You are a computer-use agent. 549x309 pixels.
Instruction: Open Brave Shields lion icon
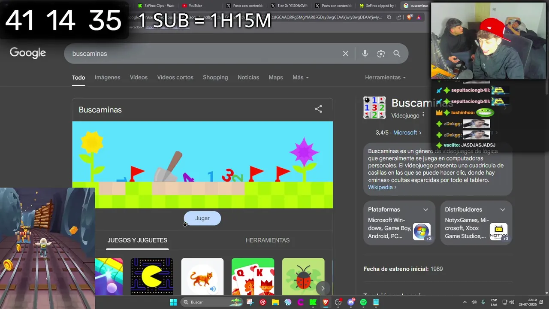tap(410, 17)
